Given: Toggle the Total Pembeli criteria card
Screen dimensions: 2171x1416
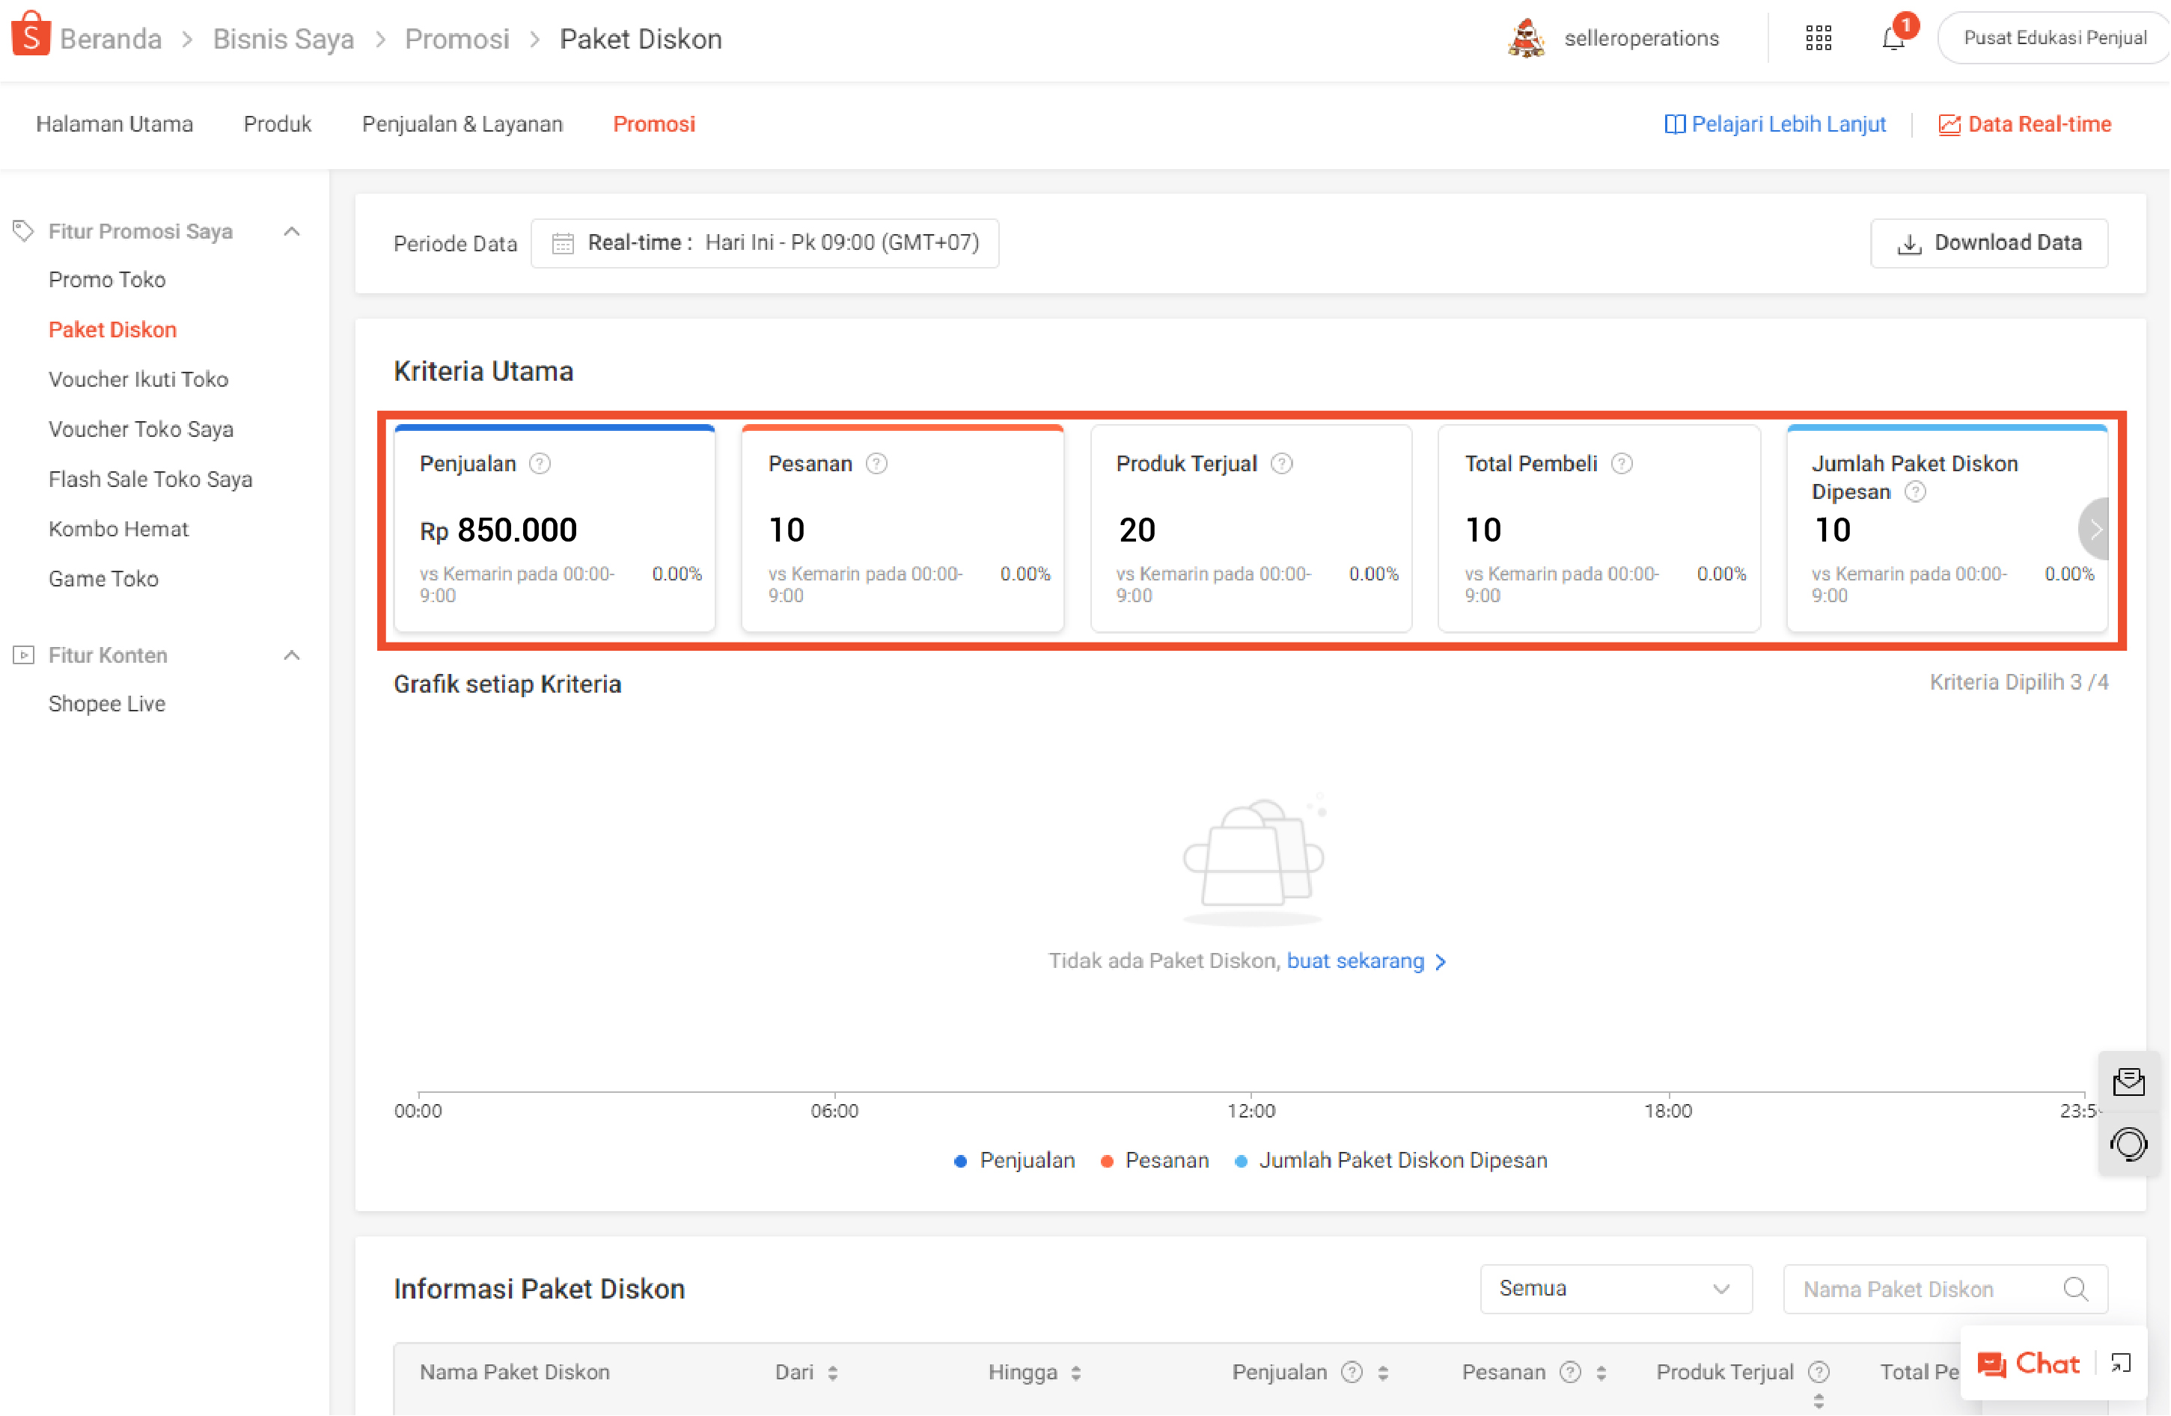Looking at the screenshot, I should (x=1599, y=529).
